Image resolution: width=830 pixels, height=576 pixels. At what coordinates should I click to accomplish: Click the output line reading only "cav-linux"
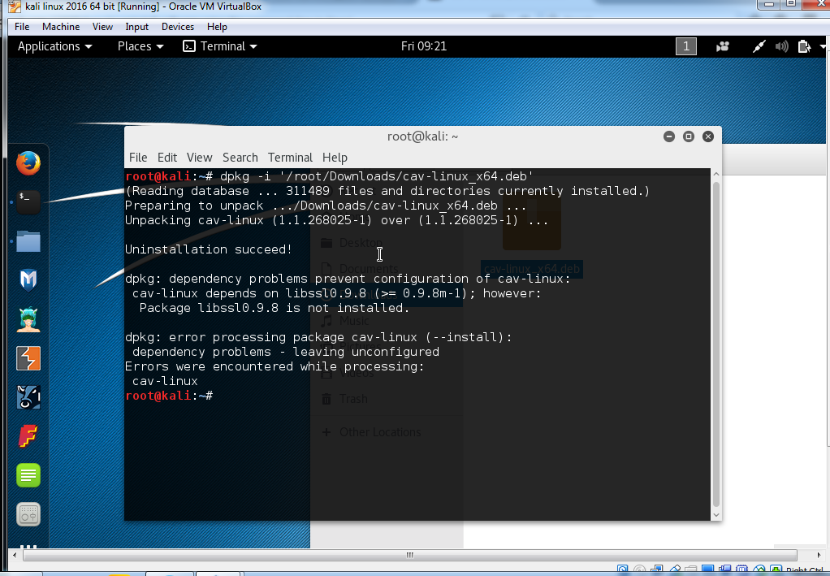point(165,381)
